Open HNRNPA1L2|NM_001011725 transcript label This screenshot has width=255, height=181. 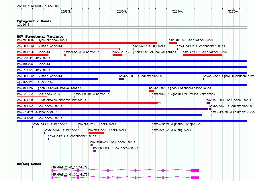[70, 167]
